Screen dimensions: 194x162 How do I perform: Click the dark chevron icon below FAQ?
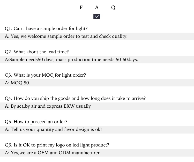click(x=97, y=17)
